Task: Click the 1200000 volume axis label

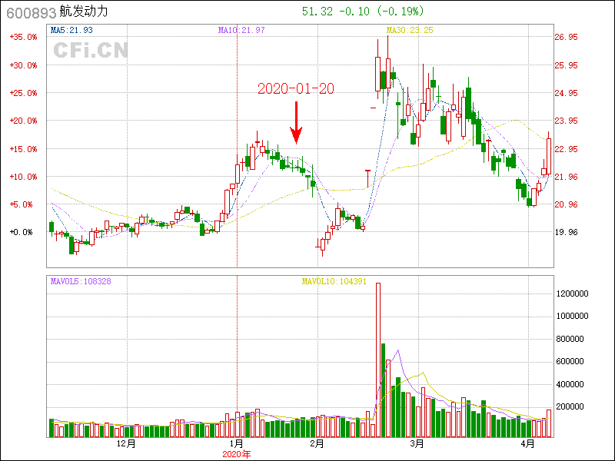Action: 573,294
